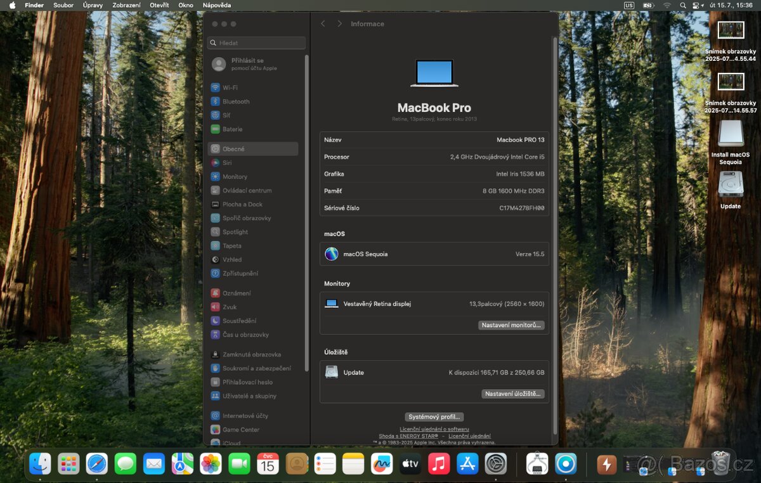This screenshot has height=483, width=761.
Task: Open the Zobrazení menu
Action: click(127, 5)
